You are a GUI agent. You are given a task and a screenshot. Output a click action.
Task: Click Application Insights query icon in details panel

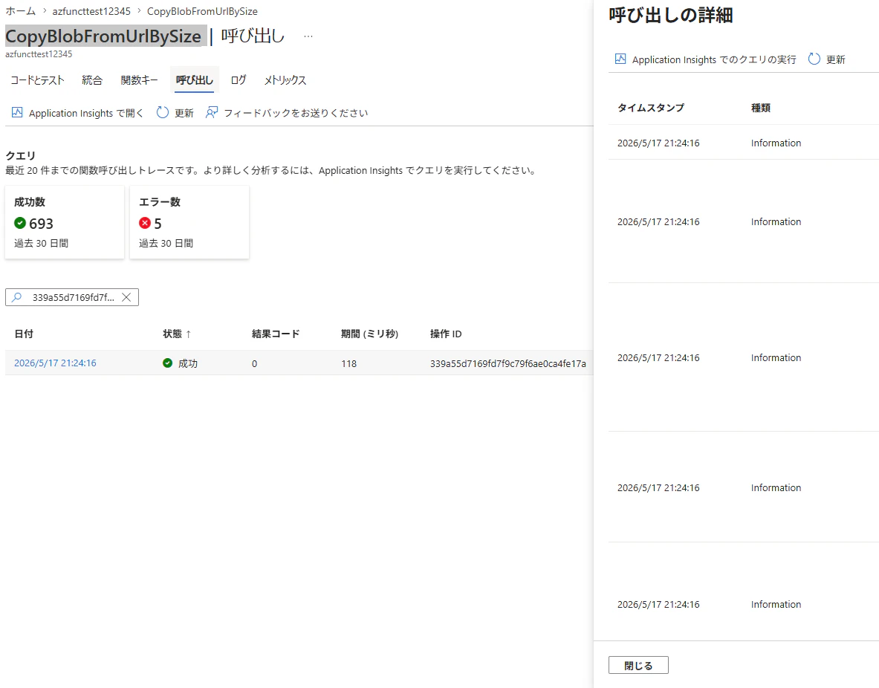tap(620, 59)
